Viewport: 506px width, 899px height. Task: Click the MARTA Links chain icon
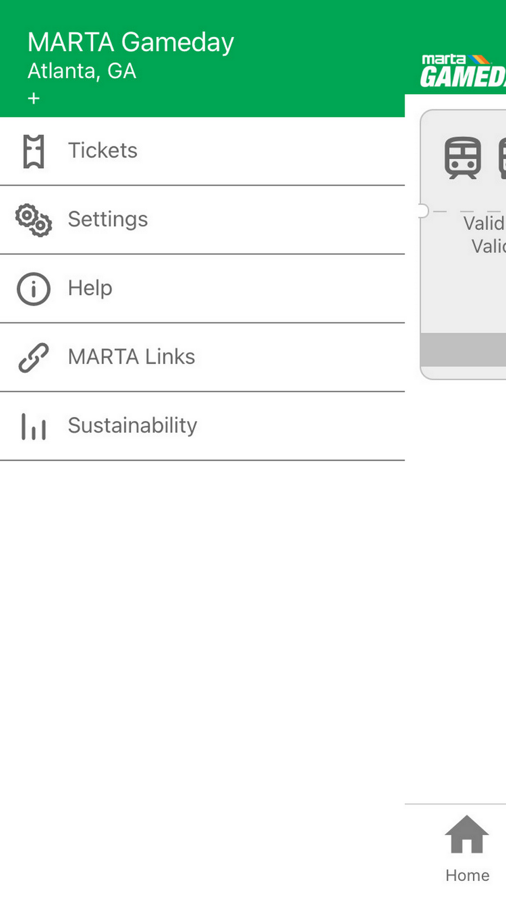33,357
